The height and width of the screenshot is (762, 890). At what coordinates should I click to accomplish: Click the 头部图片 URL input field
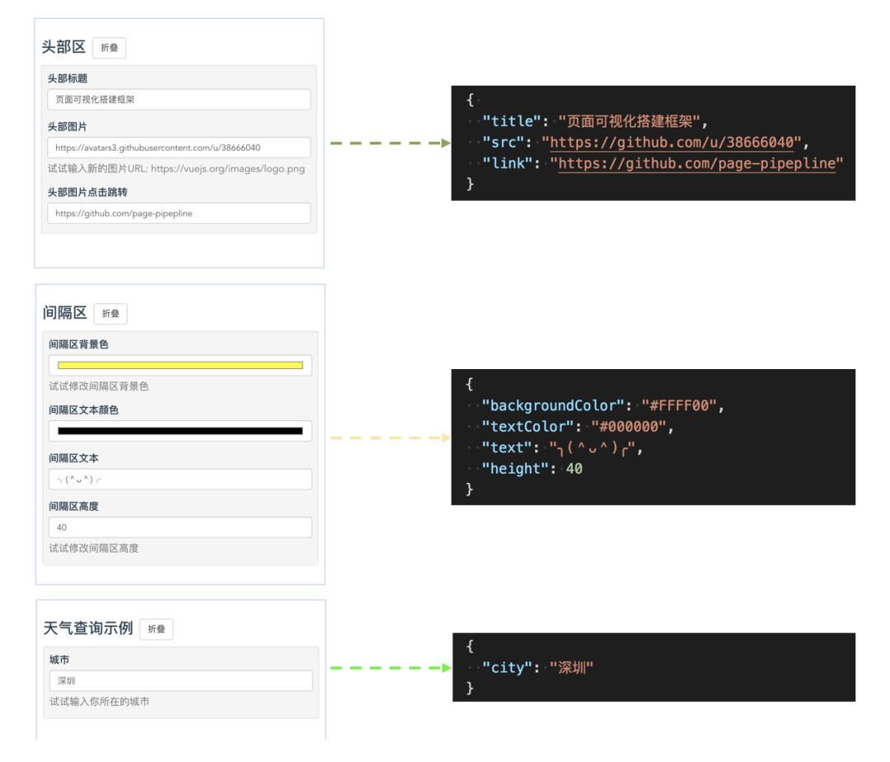click(x=179, y=147)
